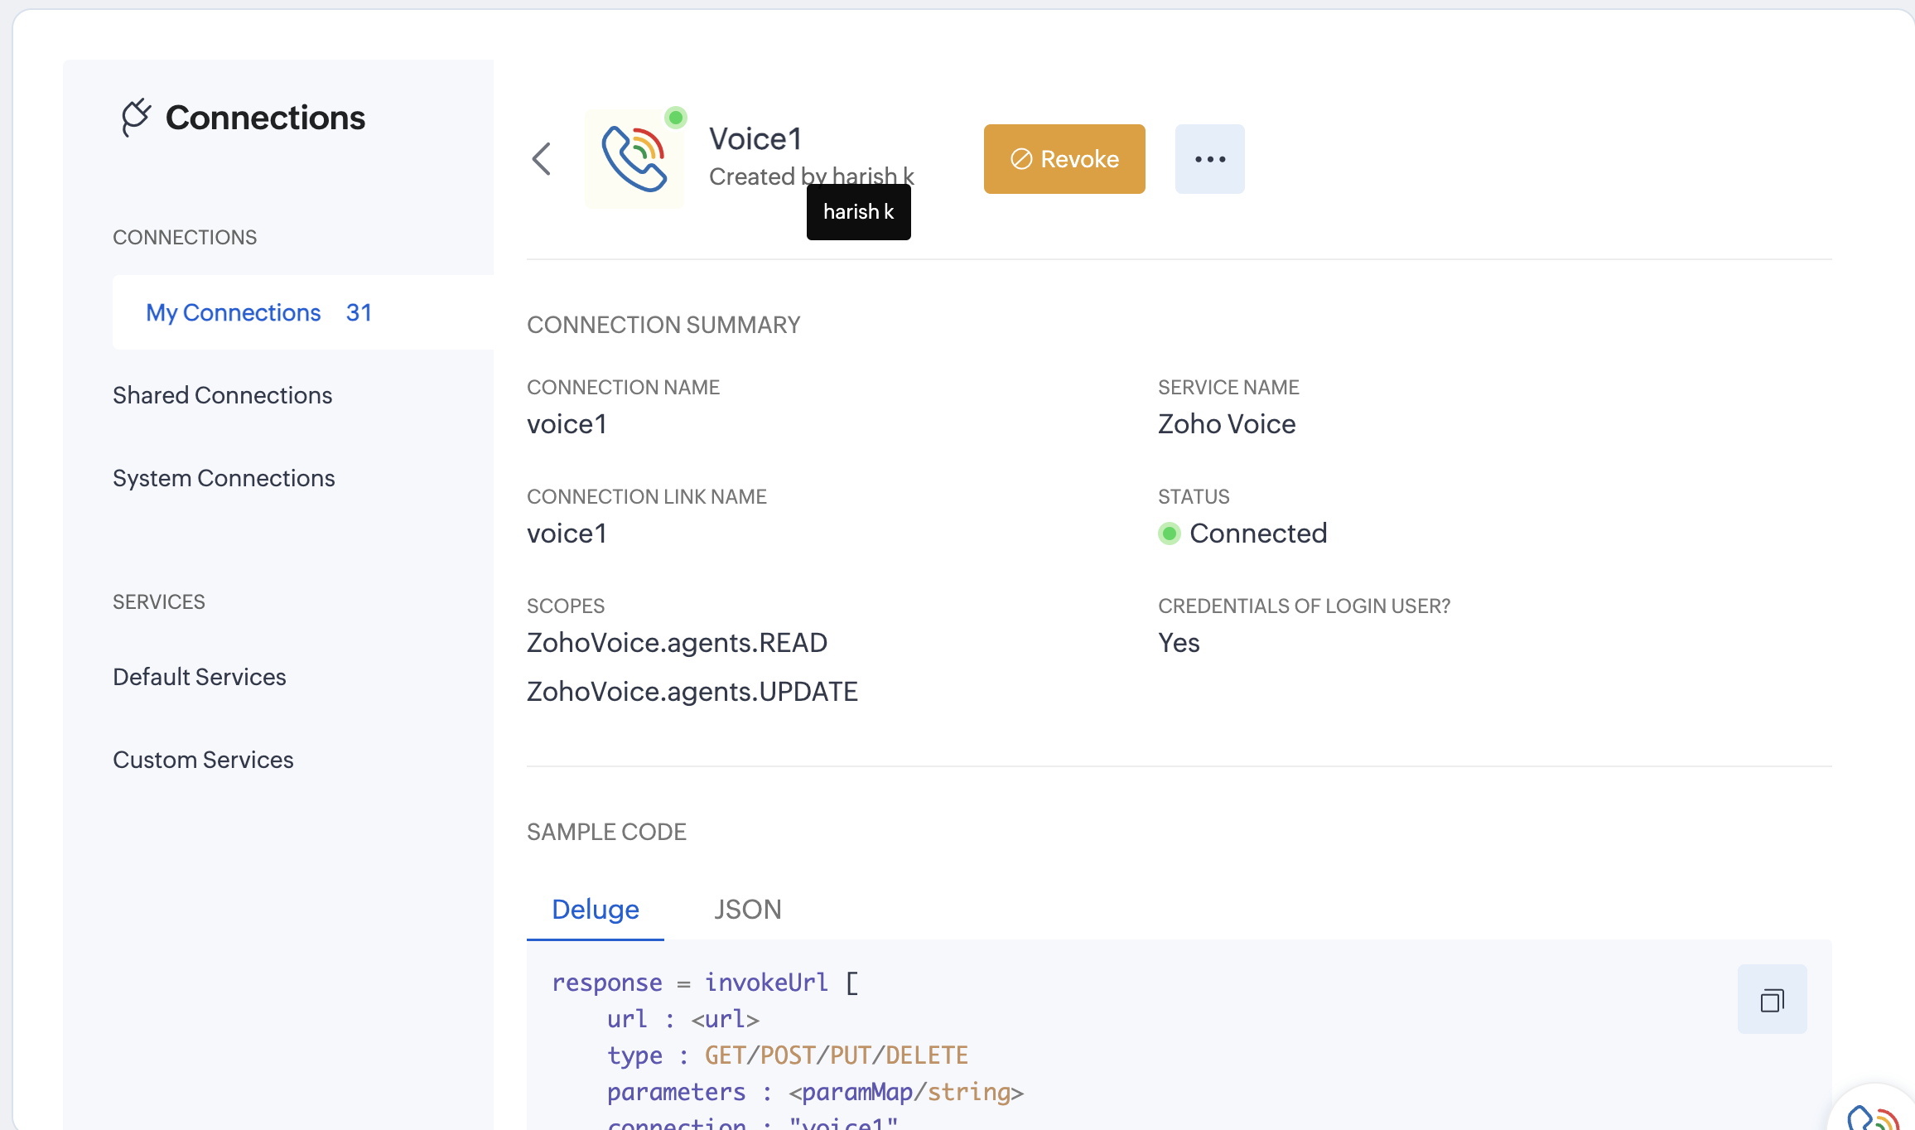The image size is (1915, 1130).
Task: Go to Shared Connections
Action: (222, 395)
